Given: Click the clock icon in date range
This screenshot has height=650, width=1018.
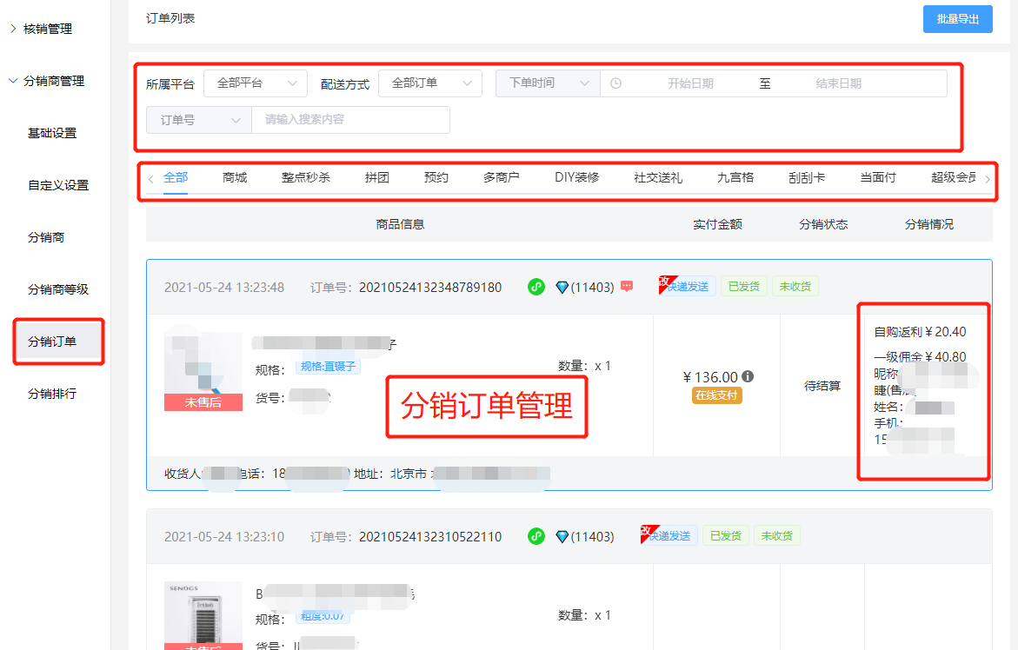Looking at the screenshot, I should pyautogui.click(x=615, y=83).
